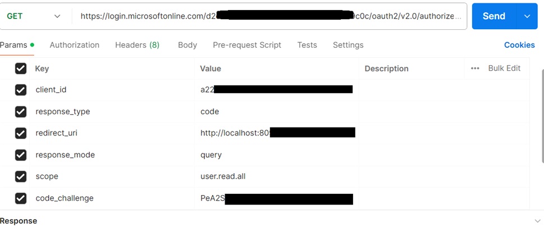Viewport: 544px width, 231px height.
Task: Toggle the redirect_uri parameter checkbox
Action: [21, 133]
